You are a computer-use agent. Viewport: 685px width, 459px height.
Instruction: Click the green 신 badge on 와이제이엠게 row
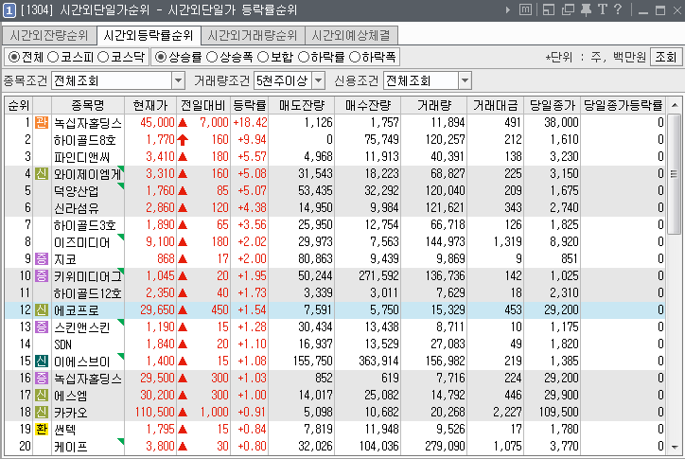[x=42, y=173]
